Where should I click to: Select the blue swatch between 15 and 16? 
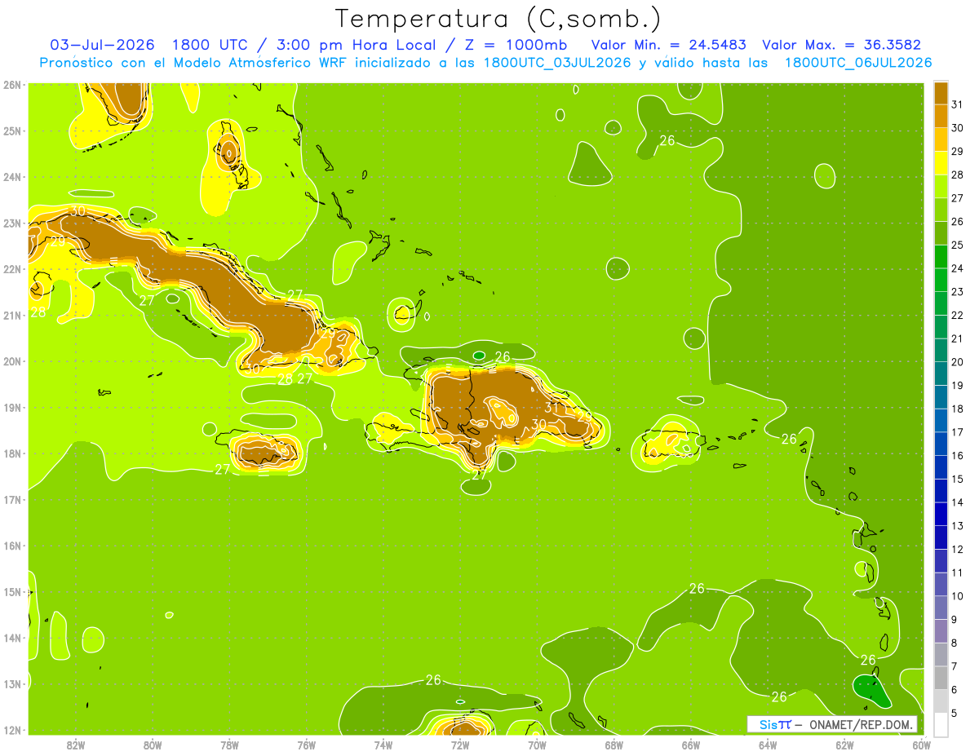[941, 467]
